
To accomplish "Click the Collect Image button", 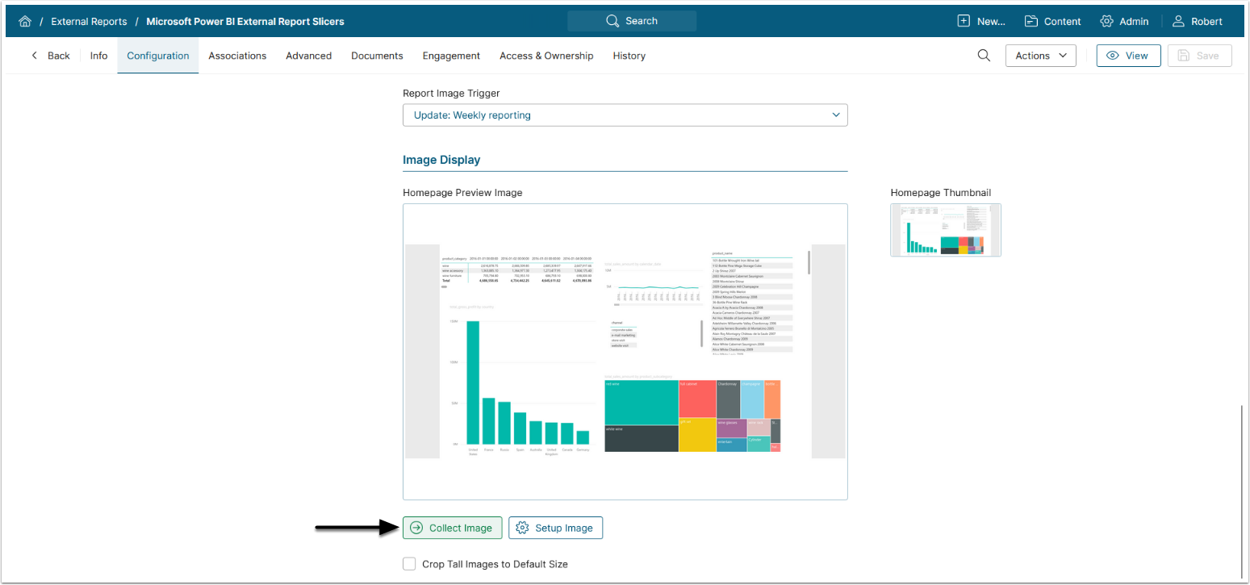I will tap(452, 528).
